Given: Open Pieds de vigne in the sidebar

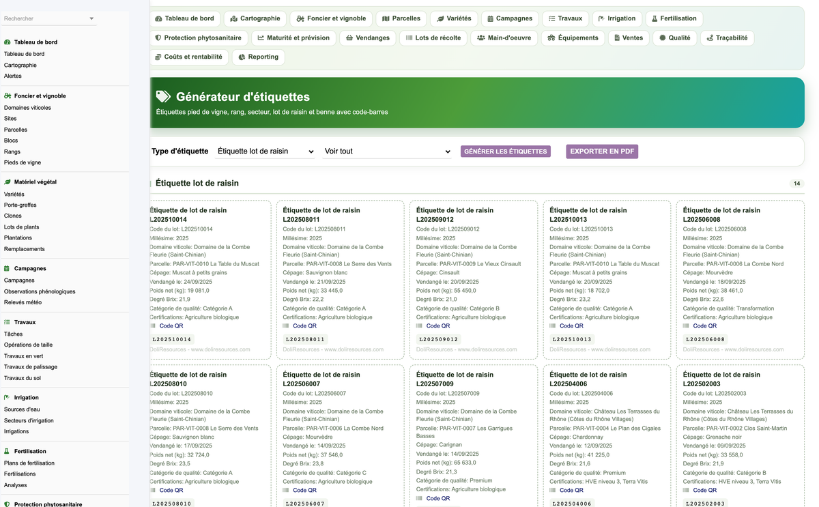Looking at the screenshot, I should (23, 163).
